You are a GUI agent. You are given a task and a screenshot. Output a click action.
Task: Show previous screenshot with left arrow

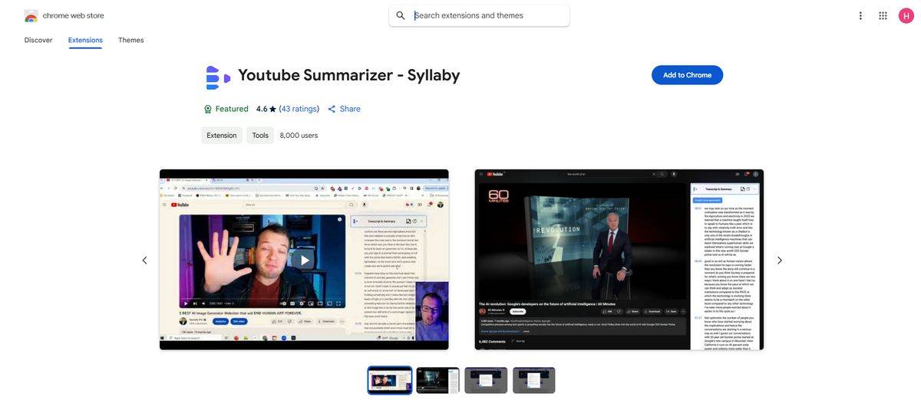(144, 261)
